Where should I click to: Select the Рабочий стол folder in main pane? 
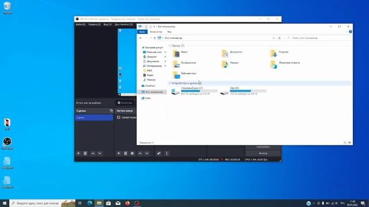click(184, 75)
